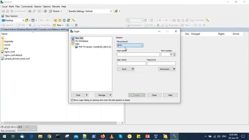The height and width of the screenshot is (140, 249).
Task: Open the Local menu
Action: (5, 7)
